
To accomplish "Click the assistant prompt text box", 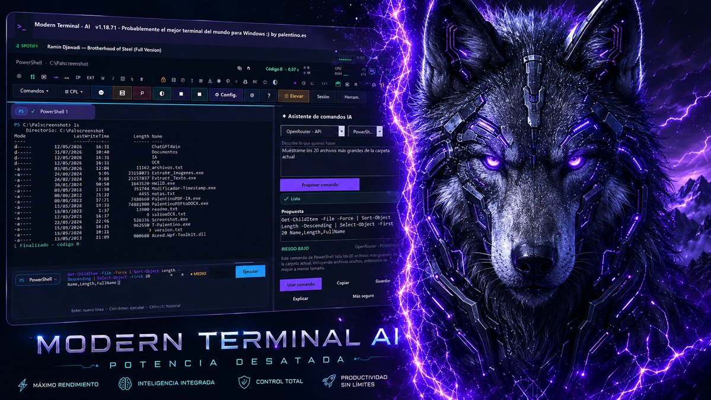I will pos(339,161).
